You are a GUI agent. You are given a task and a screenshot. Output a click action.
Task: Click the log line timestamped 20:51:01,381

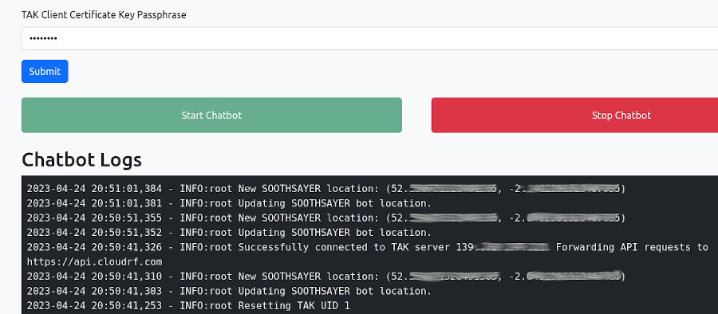click(229, 203)
